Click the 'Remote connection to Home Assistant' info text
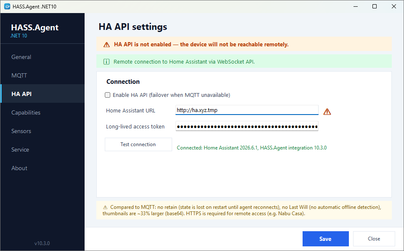 tap(184, 61)
